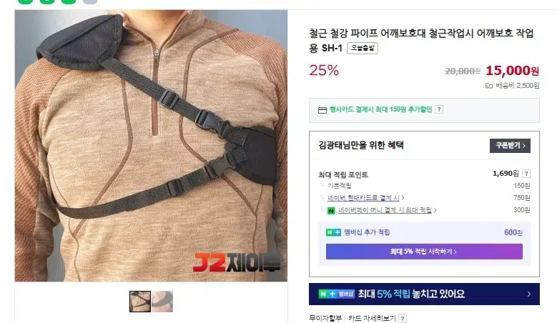557x323 pixels.
Task: Open the 카드 자세히보기 link
Action: point(372,318)
